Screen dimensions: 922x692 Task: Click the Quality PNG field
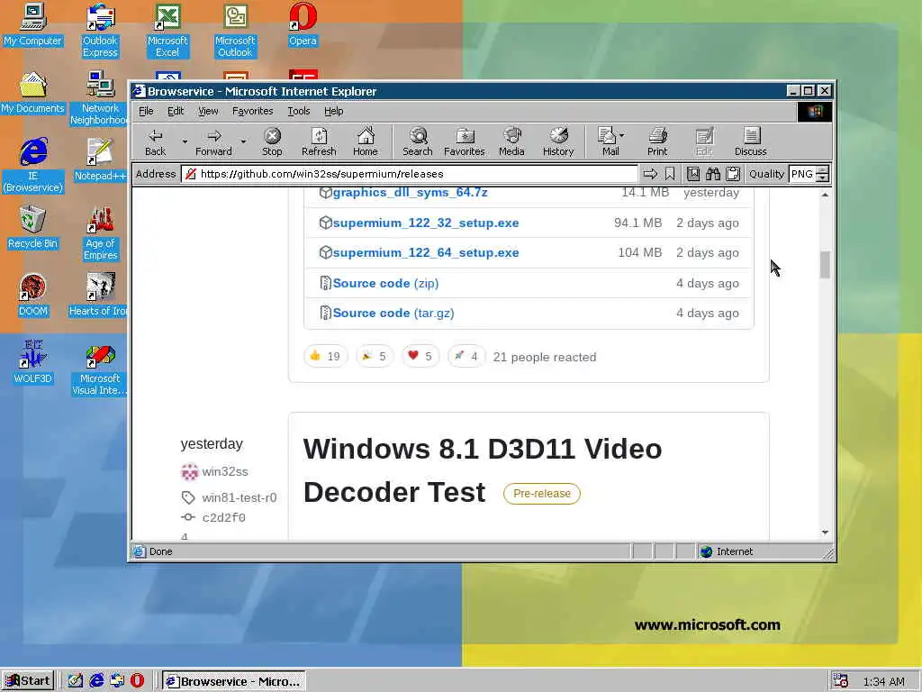pyautogui.click(x=802, y=174)
